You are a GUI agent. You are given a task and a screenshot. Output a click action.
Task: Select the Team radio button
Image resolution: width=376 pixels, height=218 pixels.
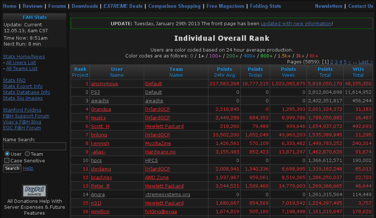pos(27,154)
